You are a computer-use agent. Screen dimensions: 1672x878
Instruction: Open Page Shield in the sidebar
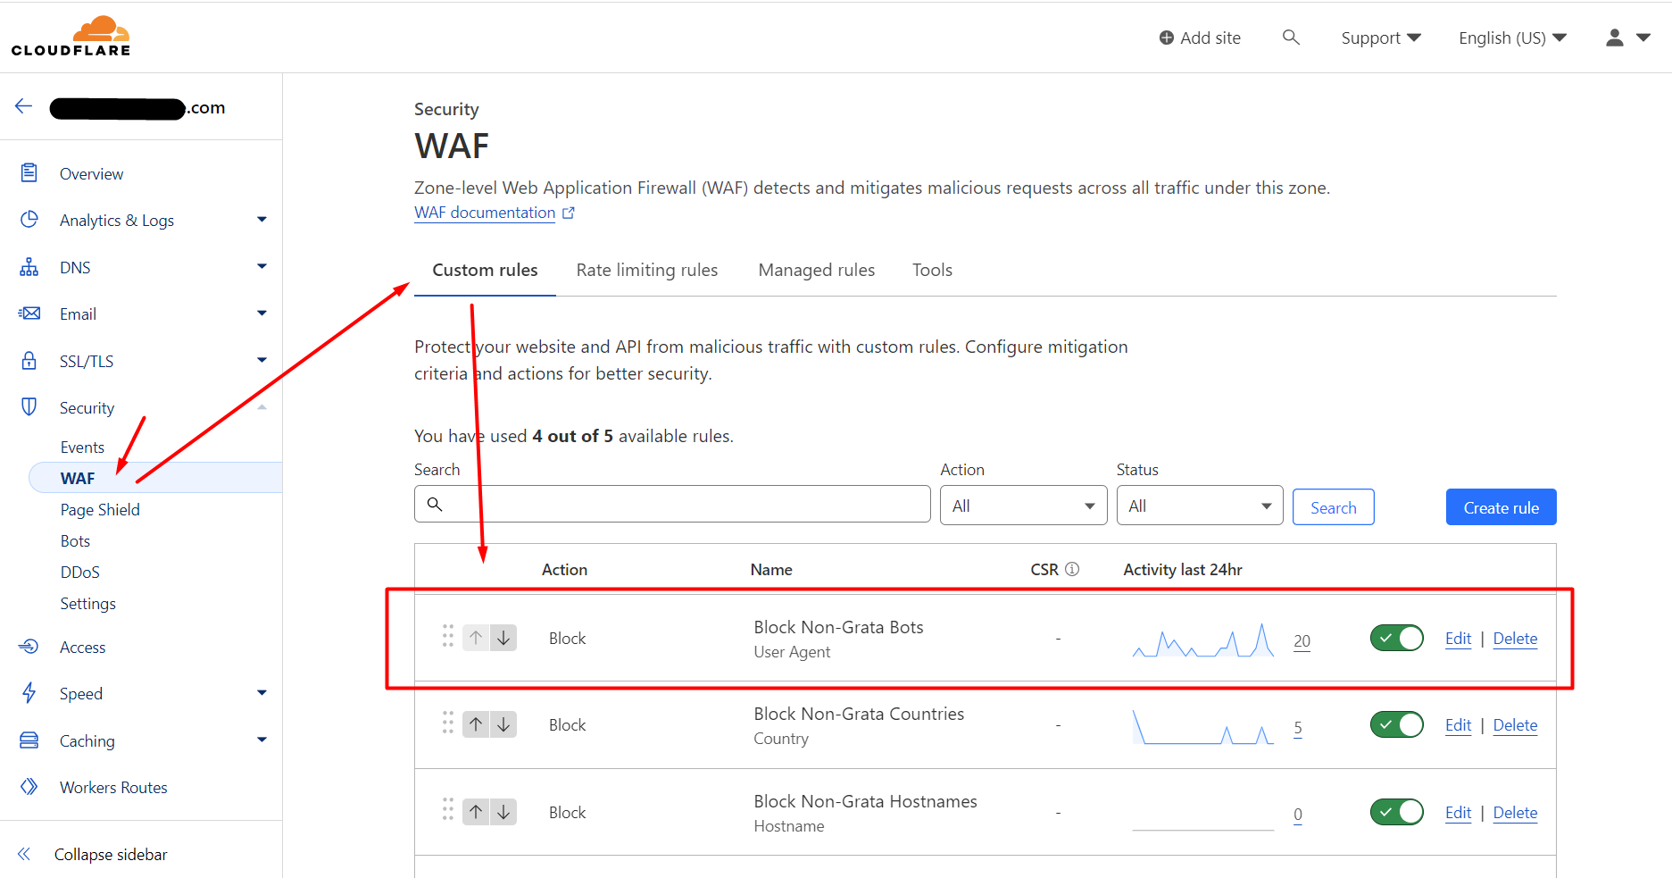coord(100,509)
